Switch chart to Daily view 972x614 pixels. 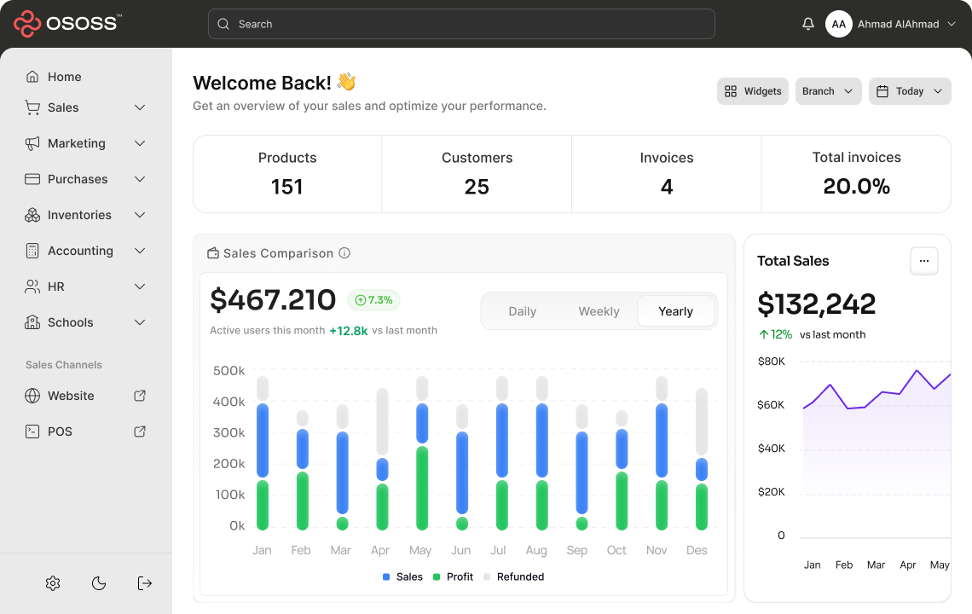(522, 311)
